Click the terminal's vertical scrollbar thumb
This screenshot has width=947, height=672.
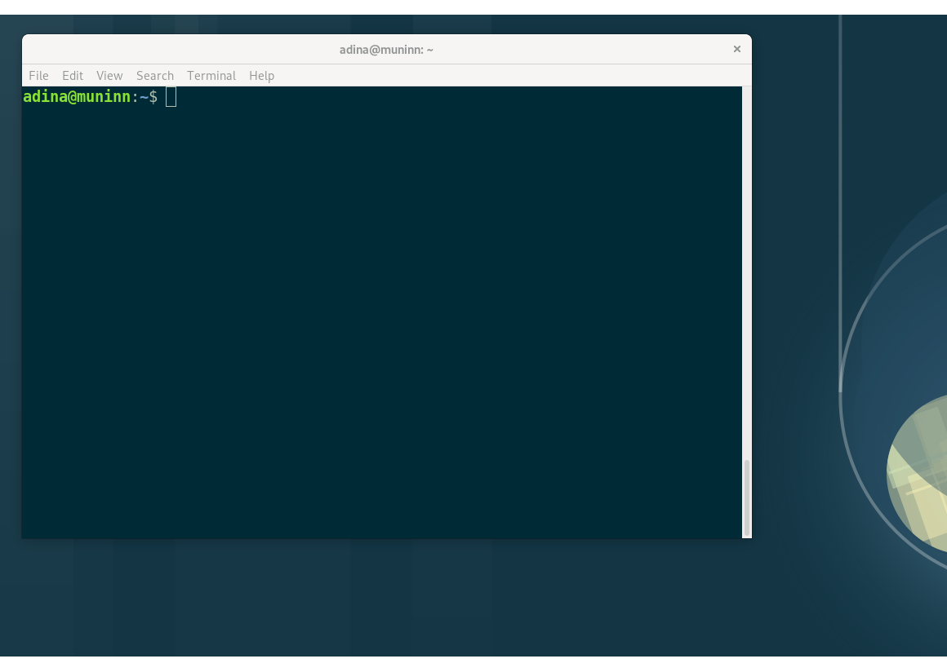point(746,496)
